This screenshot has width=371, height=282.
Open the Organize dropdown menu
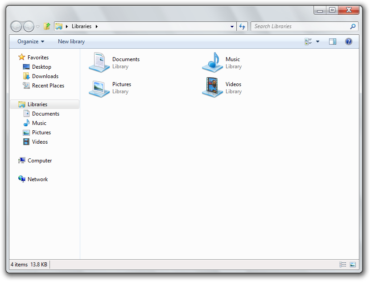31,41
